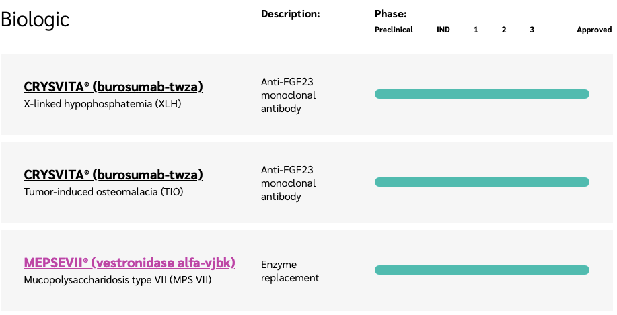
Task: Click the Mucopolysaccharidosis type VII indication text
Action: (118, 281)
